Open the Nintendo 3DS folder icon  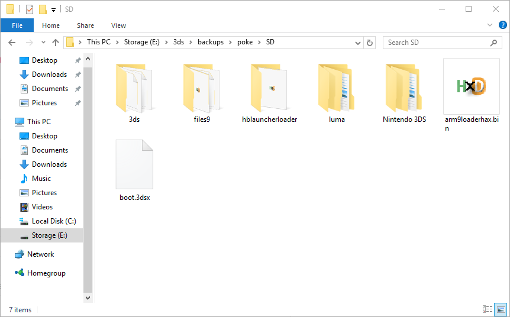(x=404, y=89)
